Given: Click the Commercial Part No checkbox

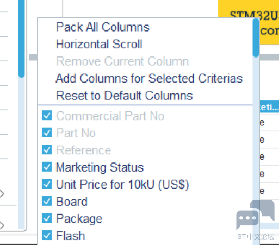Looking at the screenshot, I should 47,115.
